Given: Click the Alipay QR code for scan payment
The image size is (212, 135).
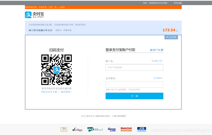Looking at the screenshot, I should point(56,70).
